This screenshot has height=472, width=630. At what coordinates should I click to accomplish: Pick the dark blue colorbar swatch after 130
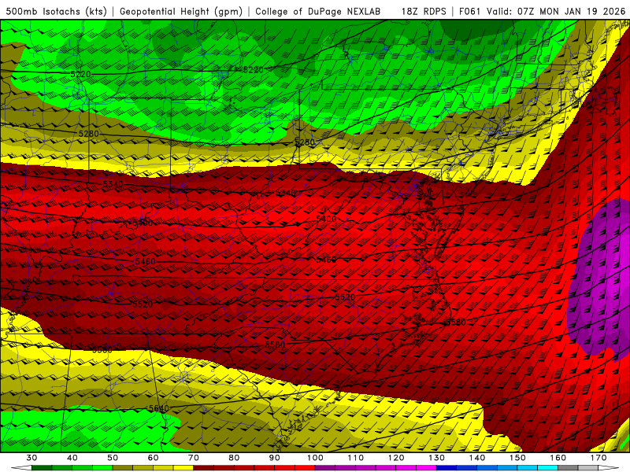pos(447,468)
